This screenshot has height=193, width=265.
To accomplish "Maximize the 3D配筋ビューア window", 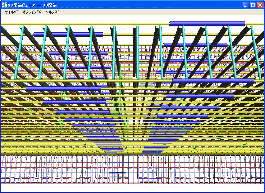I will [253, 5].
